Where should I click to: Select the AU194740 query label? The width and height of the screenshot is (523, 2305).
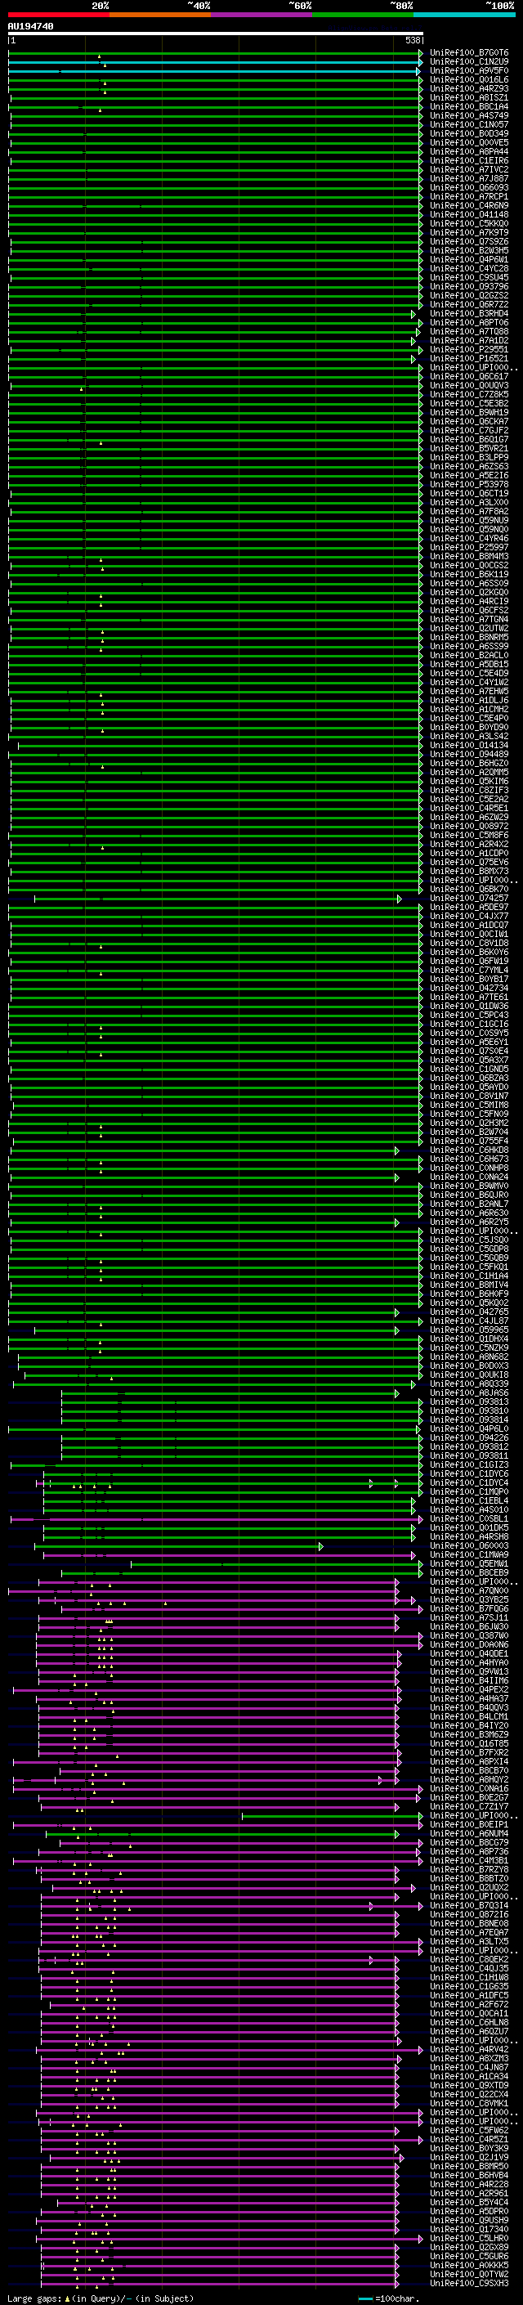[x=30, y=27]
